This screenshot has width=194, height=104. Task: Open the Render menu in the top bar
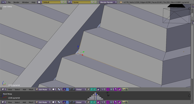point(16,2)
